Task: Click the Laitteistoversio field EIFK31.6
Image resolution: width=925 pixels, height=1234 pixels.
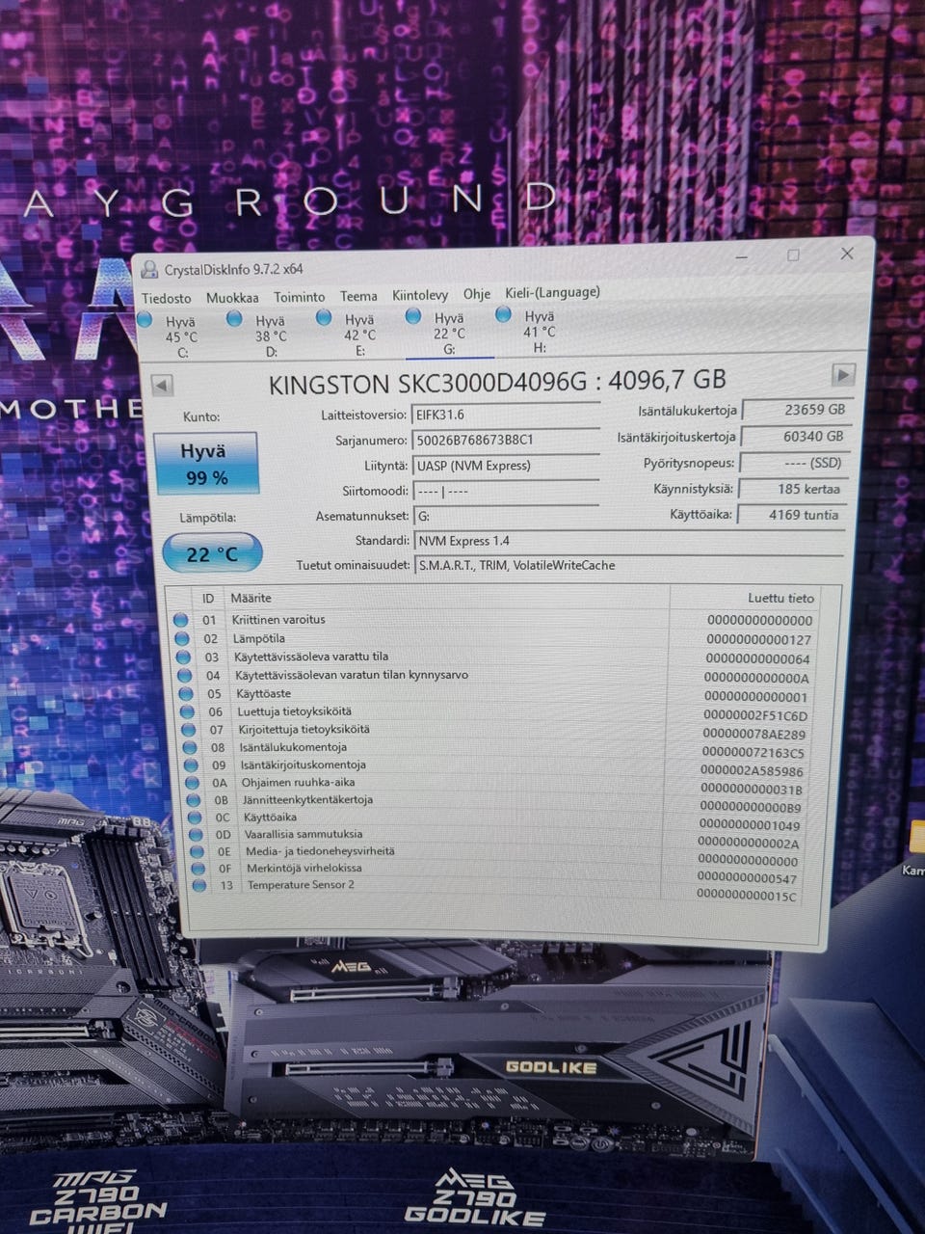Action: click(x=506, y=414)
